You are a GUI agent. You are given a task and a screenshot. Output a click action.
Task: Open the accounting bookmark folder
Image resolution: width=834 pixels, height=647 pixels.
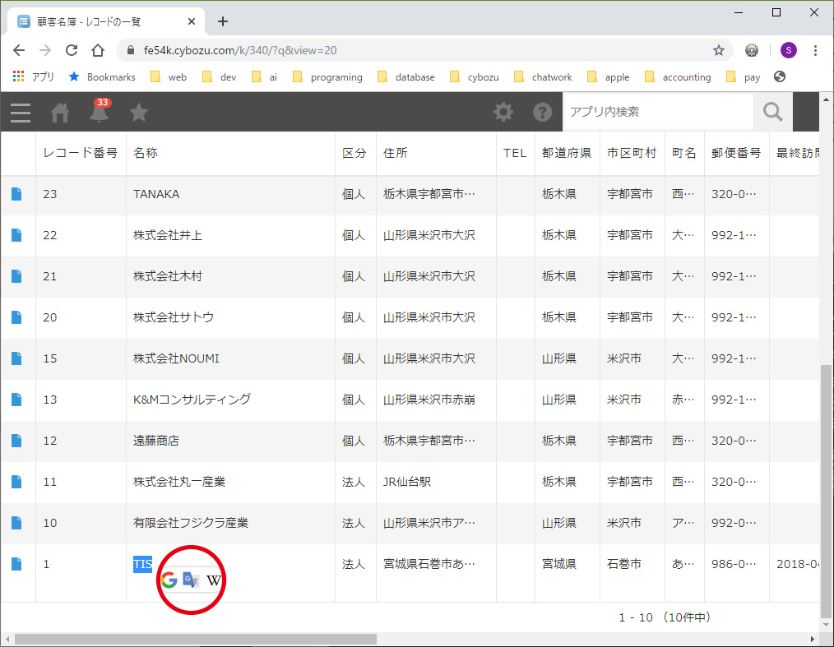678,77
